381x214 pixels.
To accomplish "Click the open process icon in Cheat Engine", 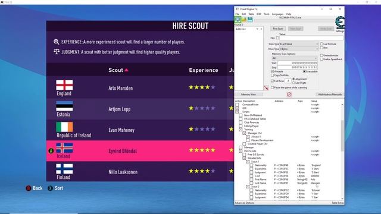I will click(x=238, y=20).
